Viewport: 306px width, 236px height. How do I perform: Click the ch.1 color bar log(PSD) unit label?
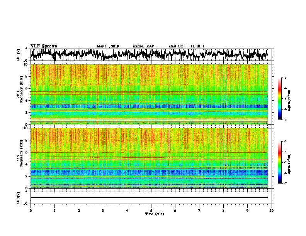click(x=289, y=100)
